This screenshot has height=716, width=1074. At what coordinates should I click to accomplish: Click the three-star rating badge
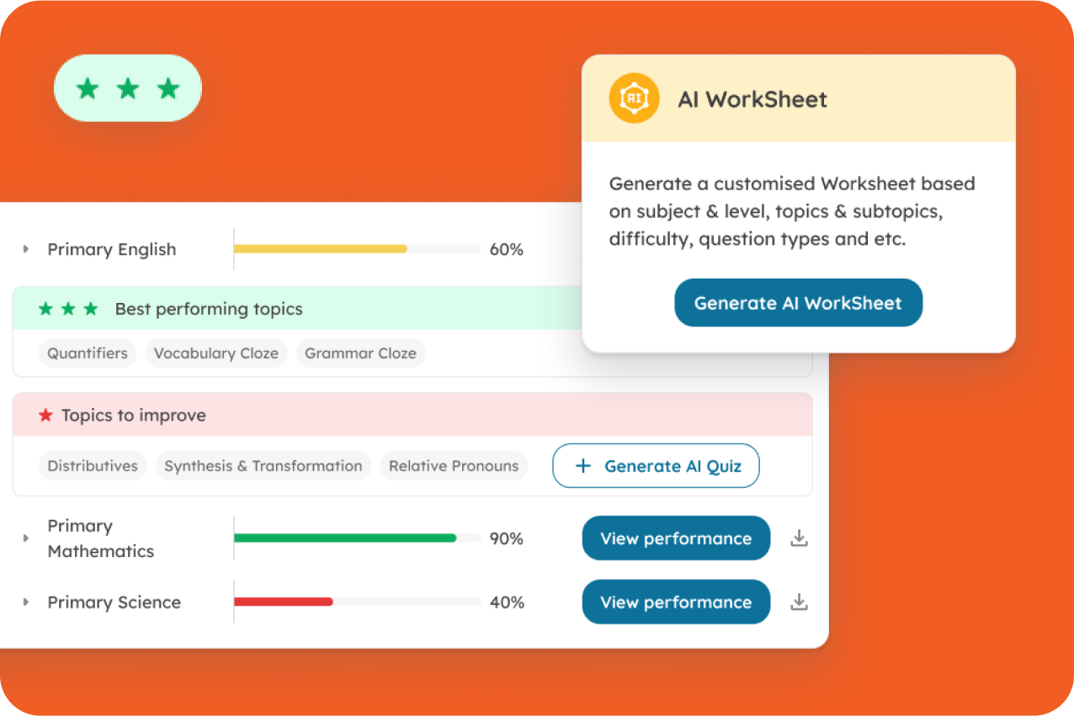(x=128, y=88)
